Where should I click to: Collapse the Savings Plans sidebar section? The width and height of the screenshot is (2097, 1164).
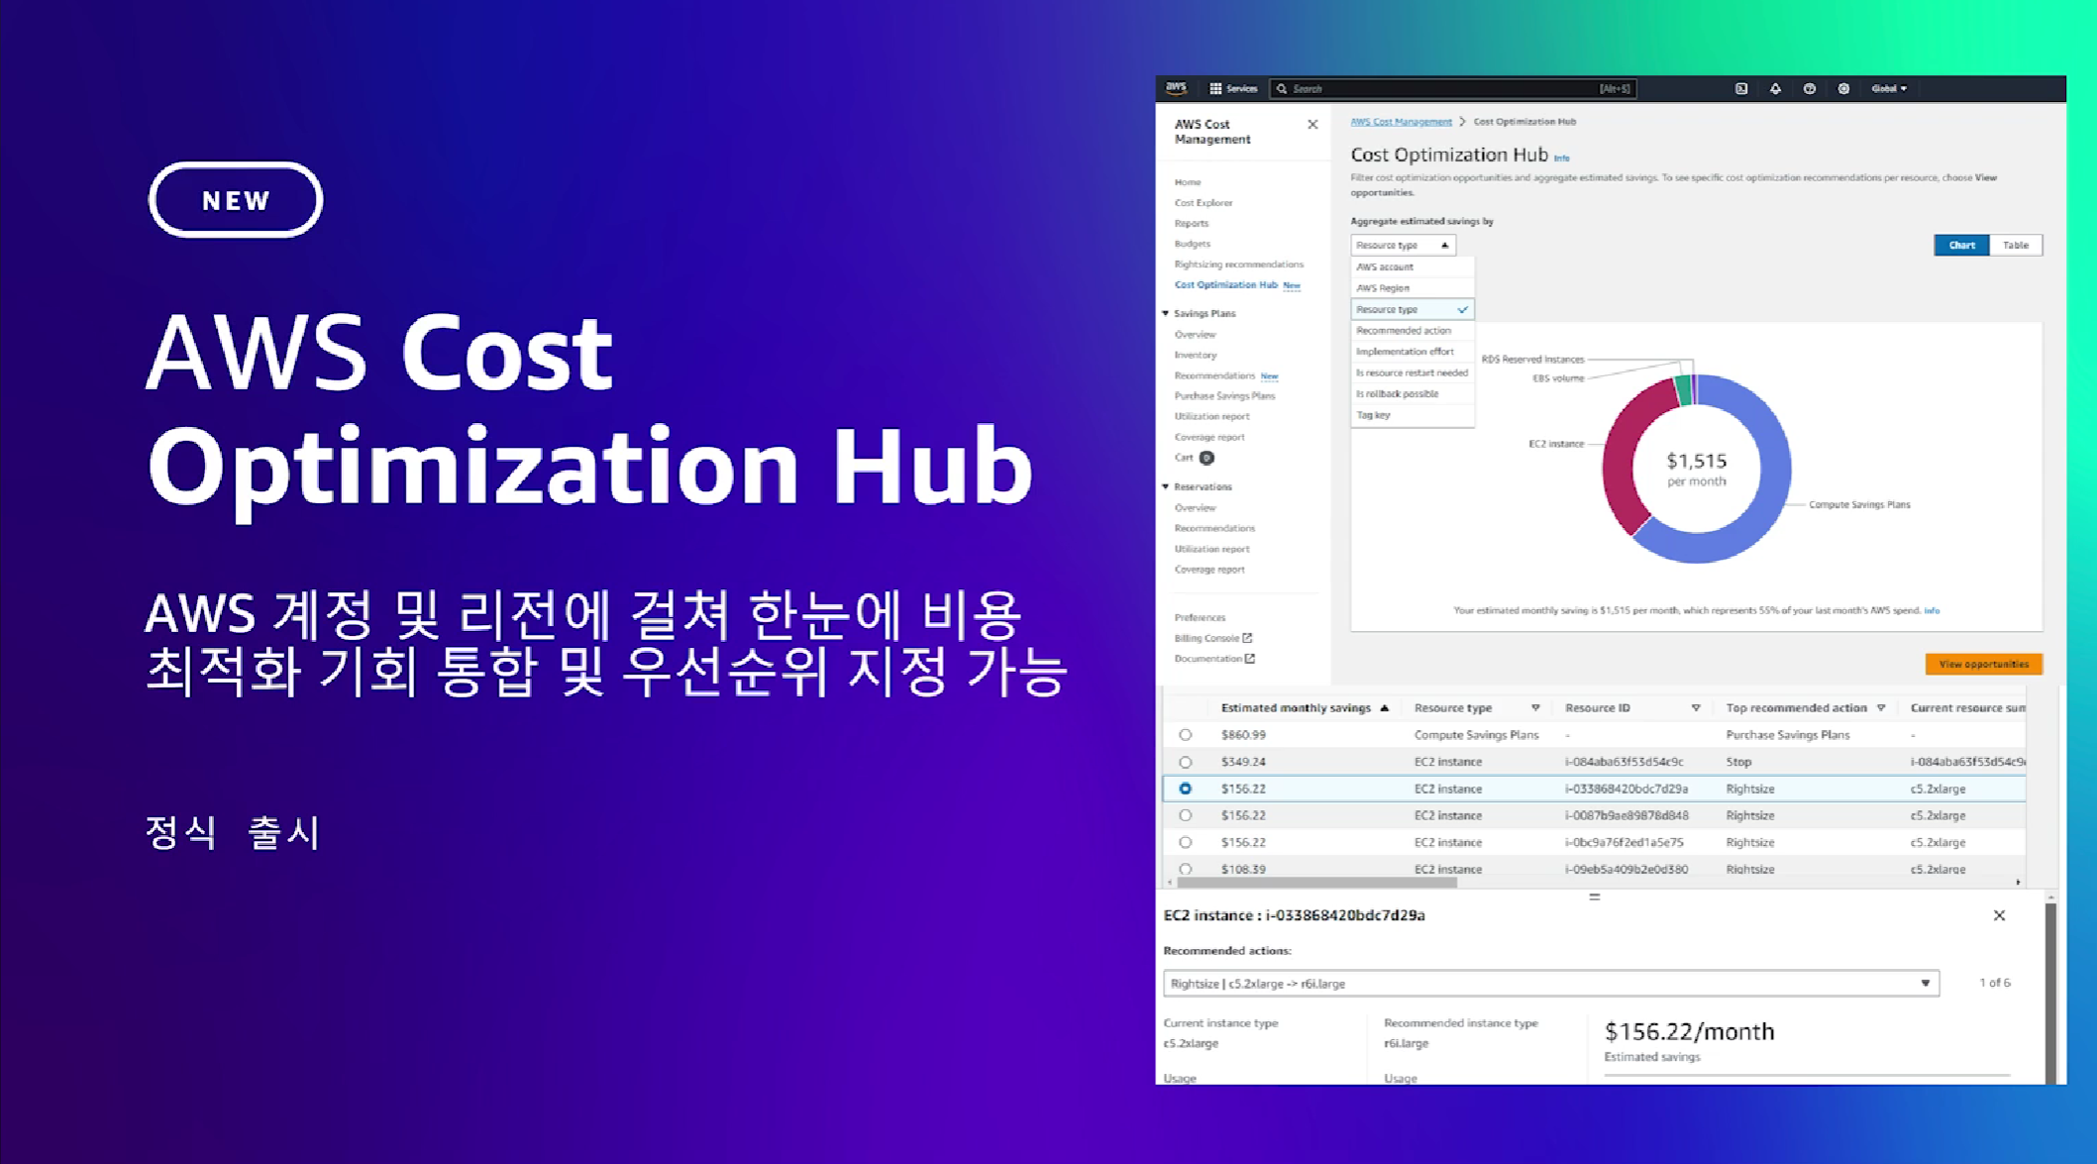click(x=1166, y=313)
